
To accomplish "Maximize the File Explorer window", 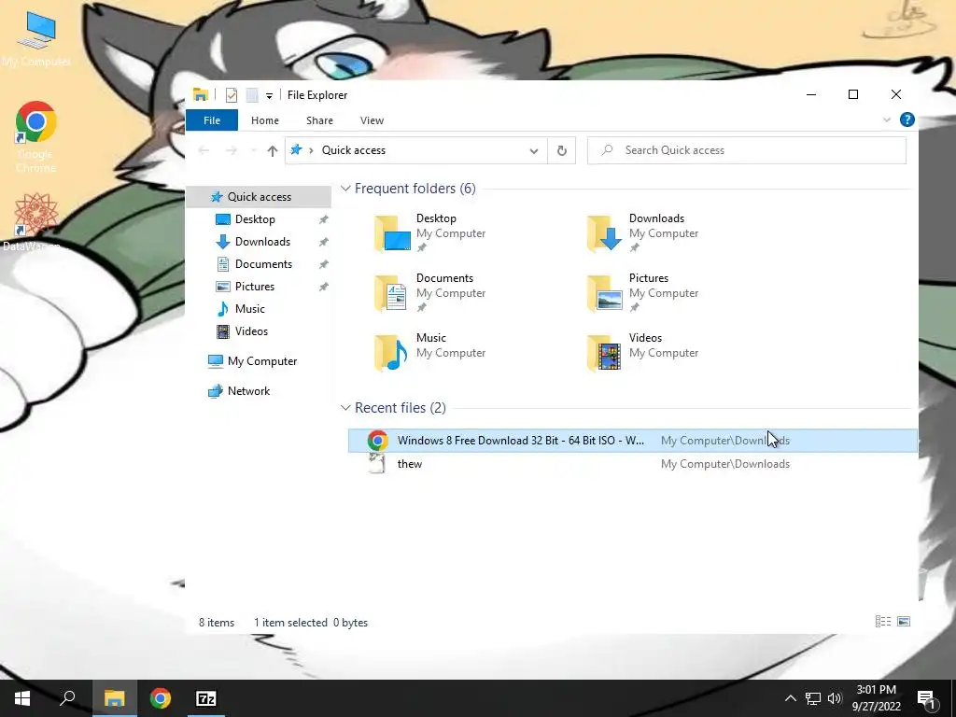I will click(x=853, y=94).
